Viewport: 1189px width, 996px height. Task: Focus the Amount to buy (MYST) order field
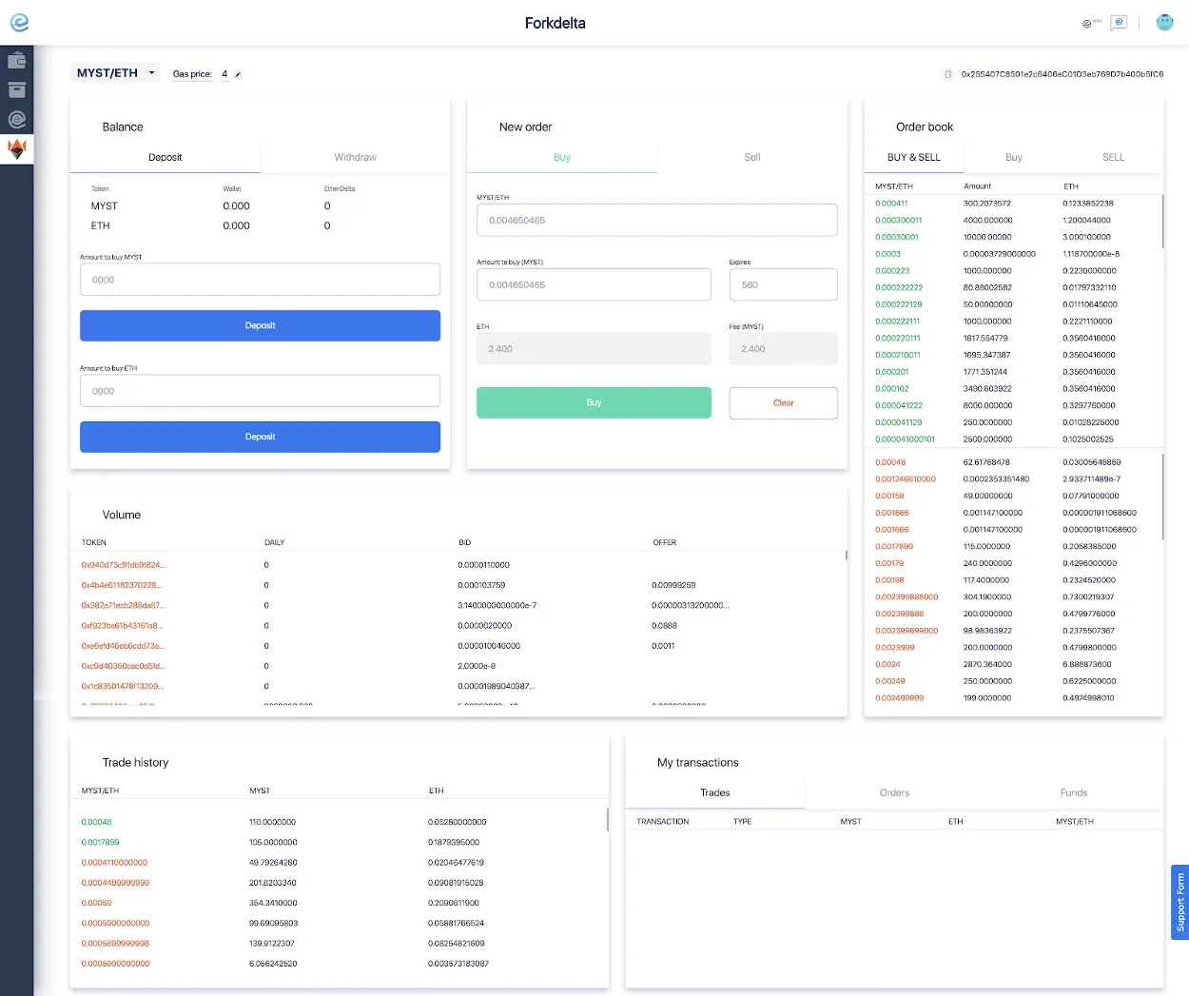pos(594,284)
